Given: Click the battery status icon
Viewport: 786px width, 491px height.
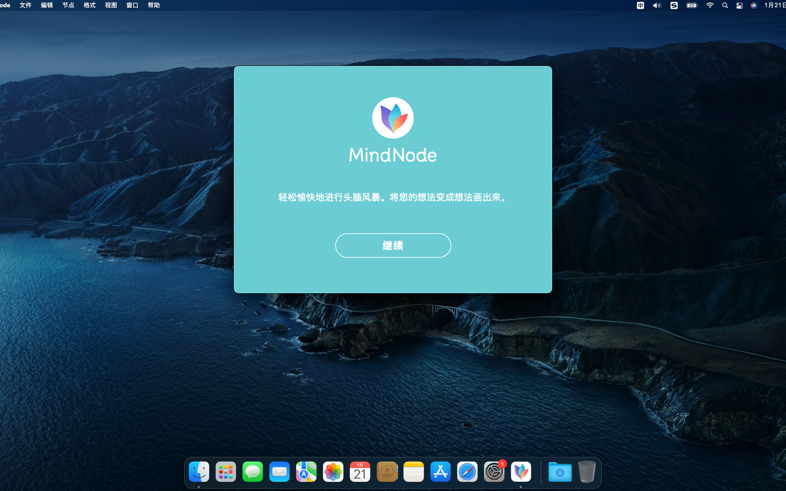Looking at the screenshot, I should click(692, 5).
